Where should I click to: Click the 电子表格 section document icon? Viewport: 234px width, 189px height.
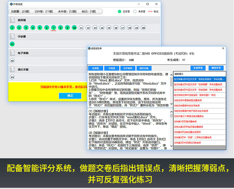(12, 53)
